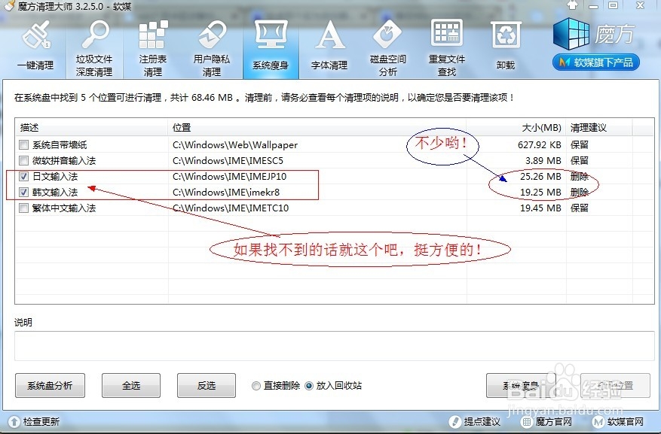The image size is (661, 434).
Task: Click the path C:\Windows\Web\Wallpaper
Action: 235,145
